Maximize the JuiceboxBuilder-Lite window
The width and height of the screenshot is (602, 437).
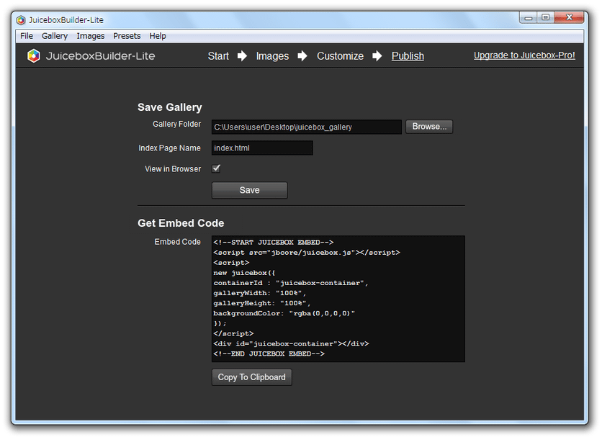click(x=546, y=18)
